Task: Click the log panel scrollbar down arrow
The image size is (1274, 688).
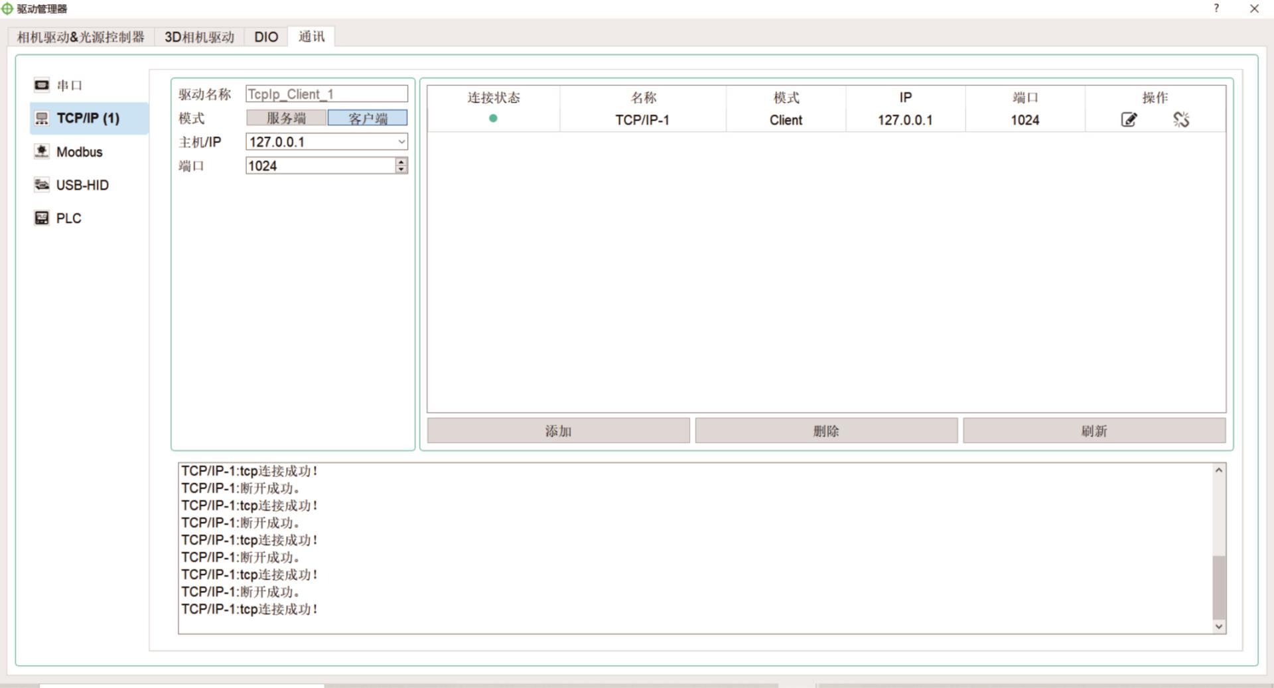Action: coord(1218,626)
